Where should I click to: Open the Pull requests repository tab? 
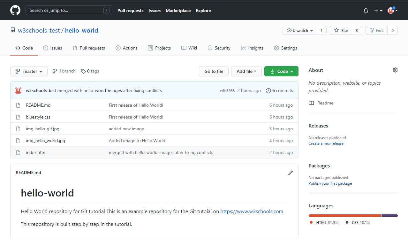(x=89, y=48)
